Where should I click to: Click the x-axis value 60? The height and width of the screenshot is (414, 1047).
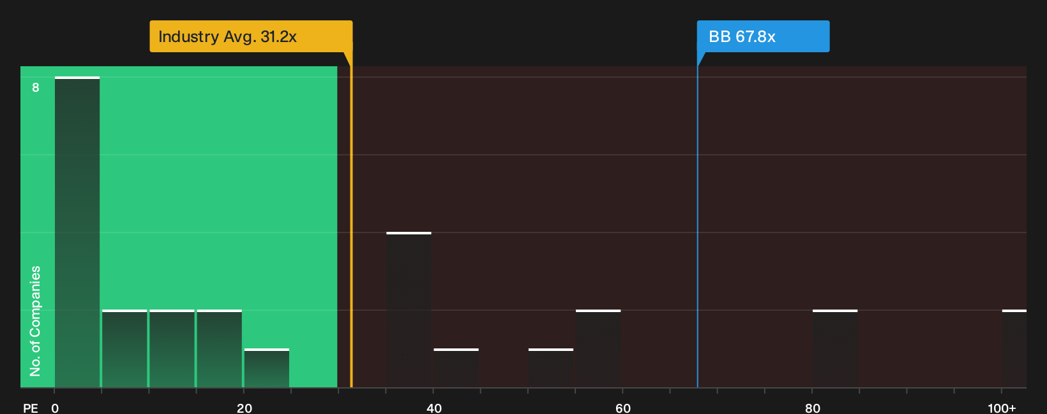[623, 408]
